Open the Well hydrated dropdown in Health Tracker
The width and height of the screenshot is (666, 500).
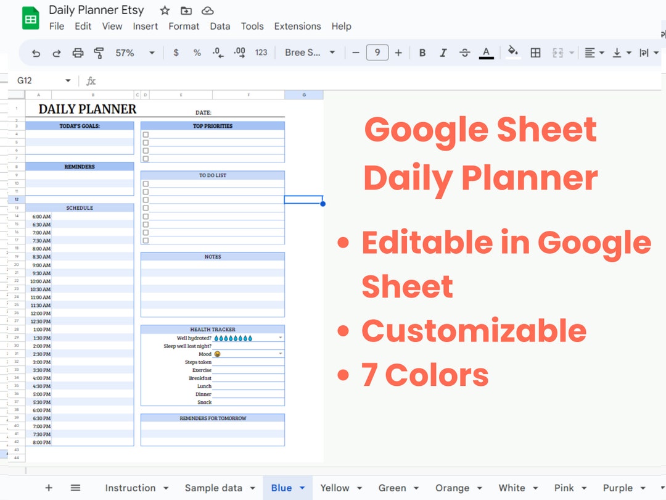[281, 338]
